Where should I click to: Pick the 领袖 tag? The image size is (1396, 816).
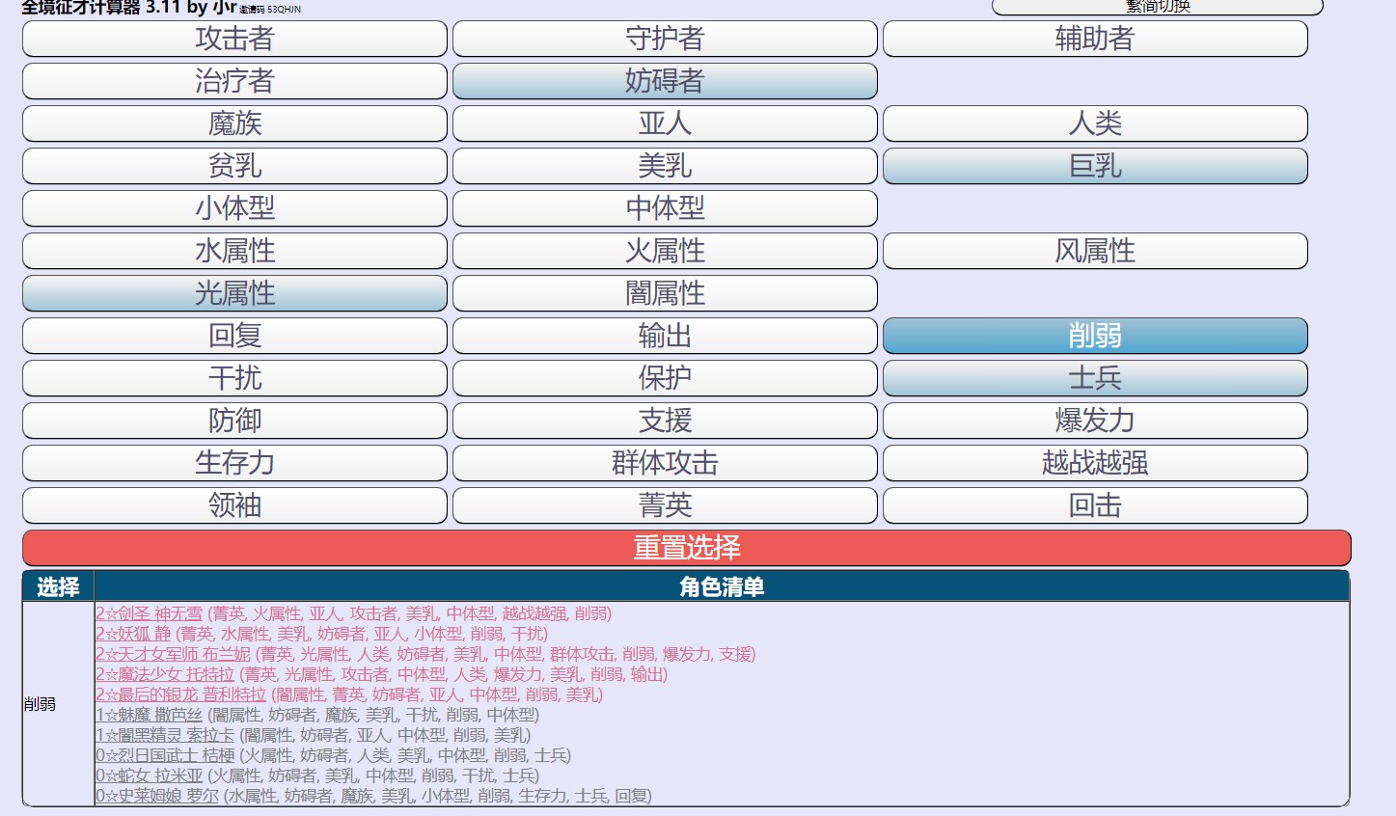tap(234, 505)
